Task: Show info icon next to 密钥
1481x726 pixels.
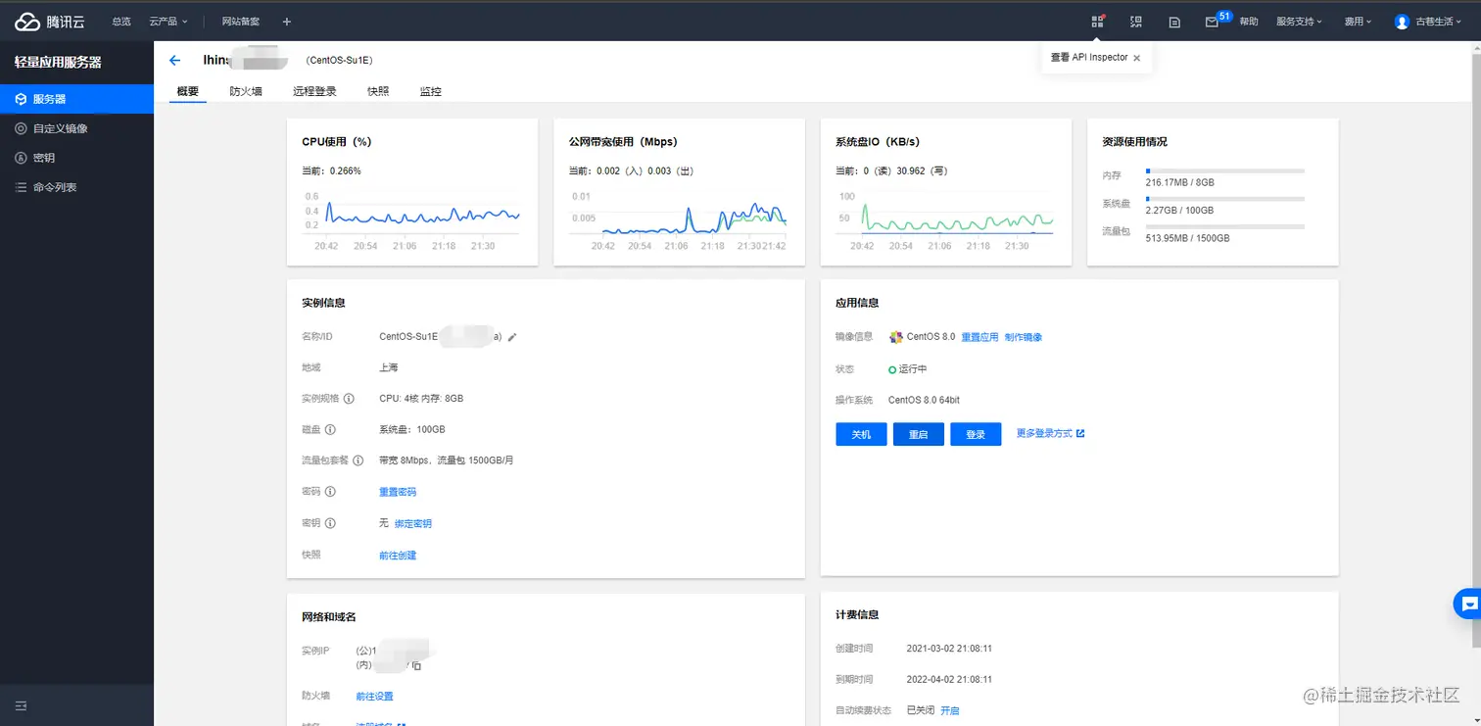Action: click(x=330, y=523)
